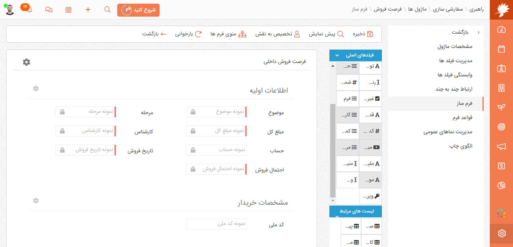Open the calendar icon in top bar
The width and height of the screenshot is (513, 247).
click(68, 10)
